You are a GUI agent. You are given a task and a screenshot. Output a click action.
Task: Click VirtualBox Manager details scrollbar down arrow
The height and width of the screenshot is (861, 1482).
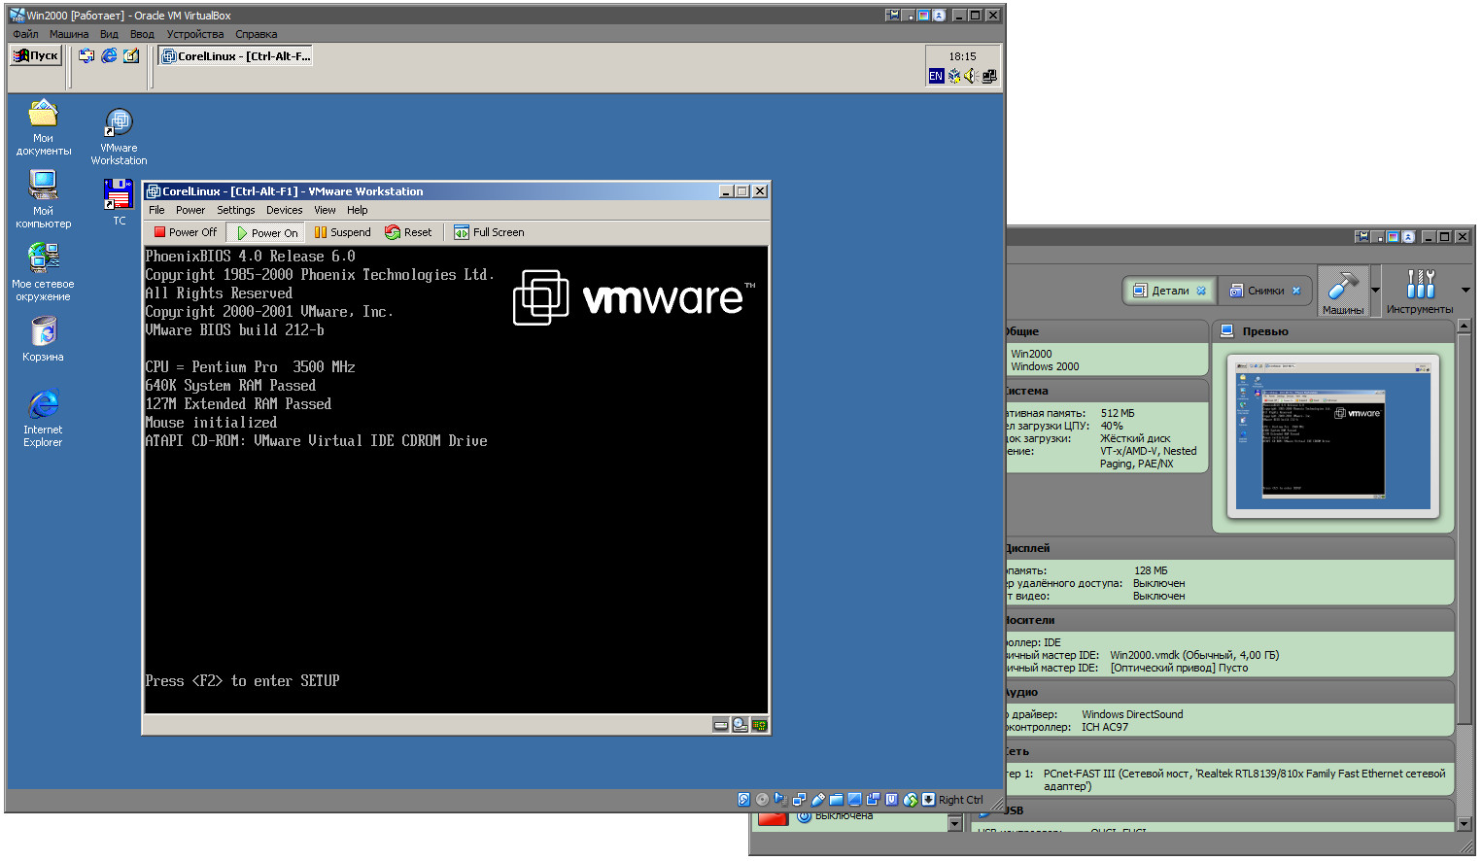click(x=1465, y=823)
